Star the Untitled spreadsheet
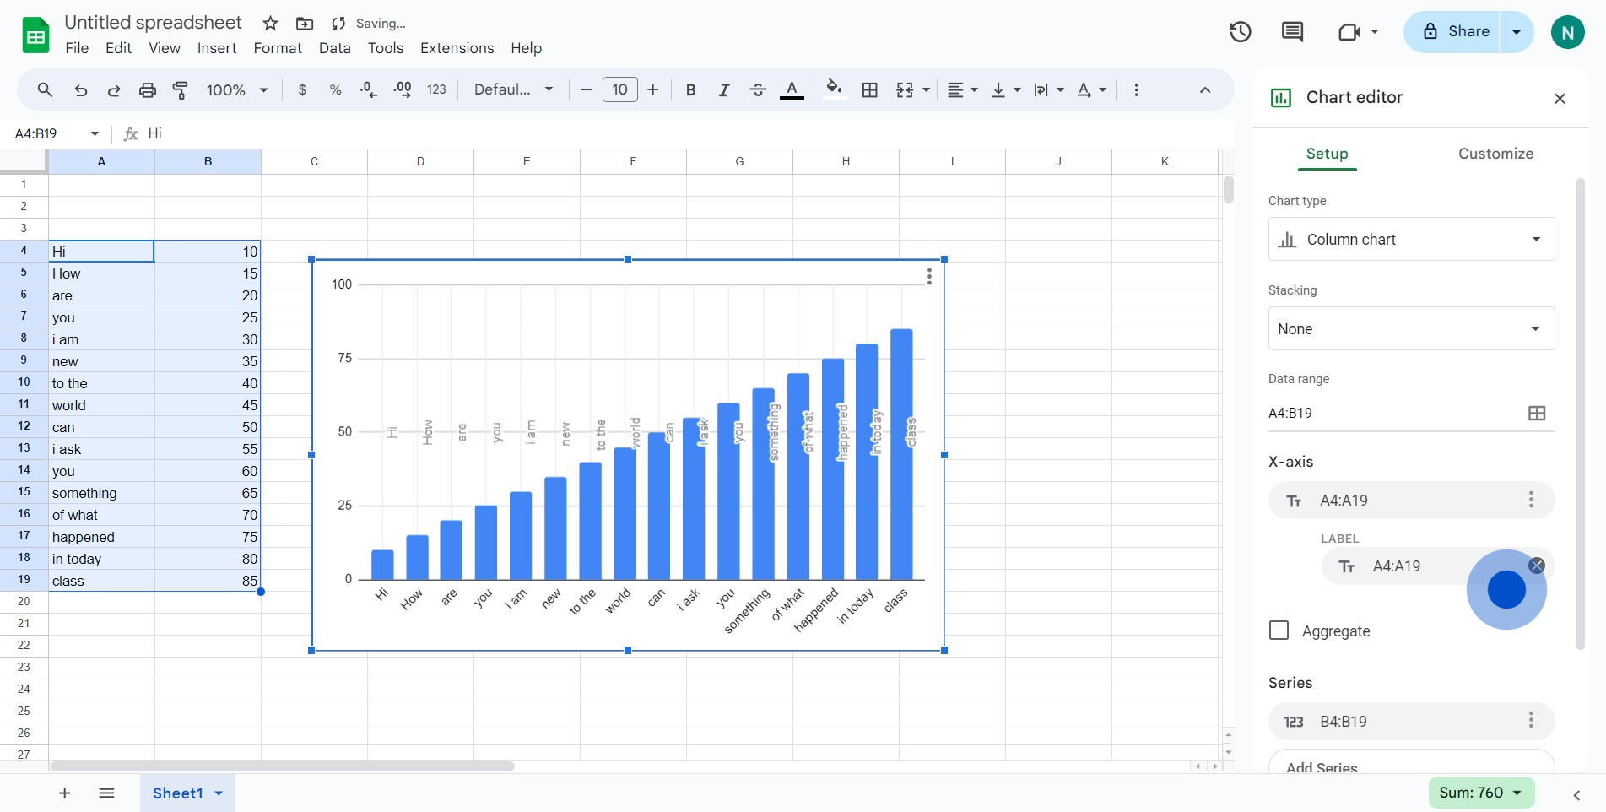Screen dimensions: 1606x812 (270, 24)
